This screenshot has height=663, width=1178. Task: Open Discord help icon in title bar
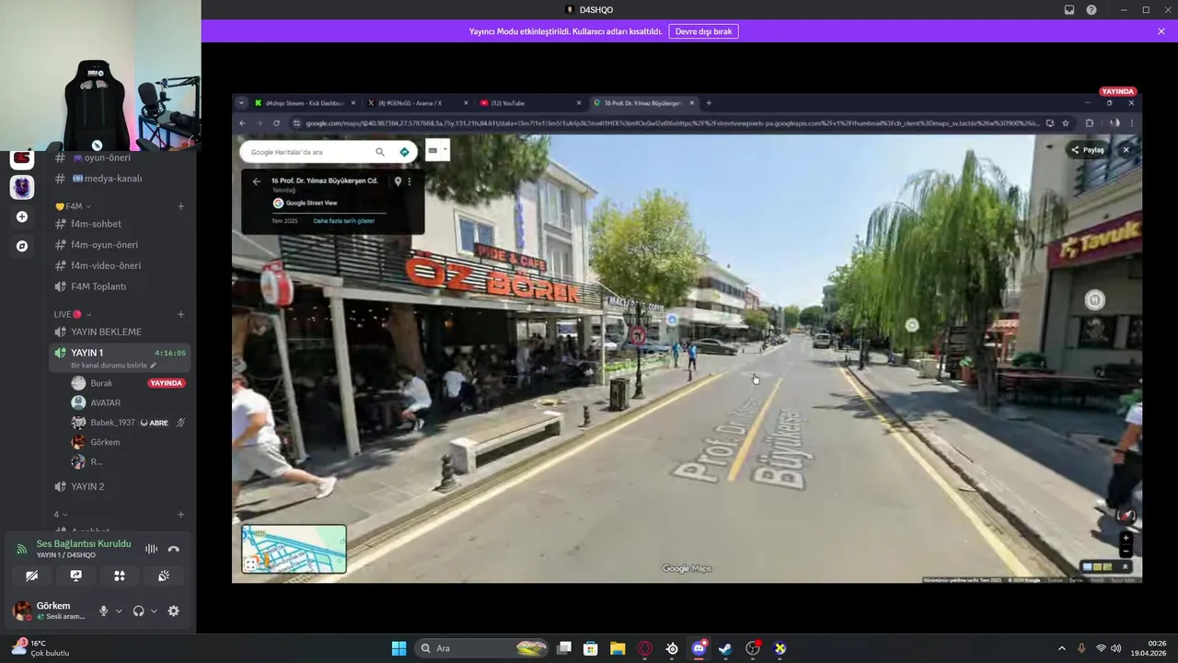(1091, 10)
